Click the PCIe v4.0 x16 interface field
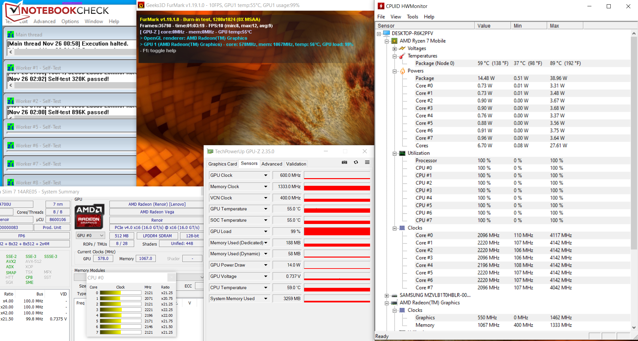Image resolution: width=638 pixels, height=341 pixels. [x=157, y=227]
